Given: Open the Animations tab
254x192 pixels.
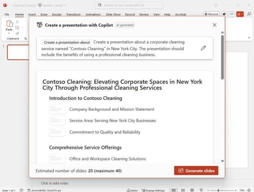Looking at the screenshot, I should coord(93,14).
